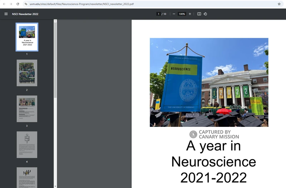Rotate the document counterclockwise
The width and height of the screenshot is (286, 188).
(x=205, y=14)
